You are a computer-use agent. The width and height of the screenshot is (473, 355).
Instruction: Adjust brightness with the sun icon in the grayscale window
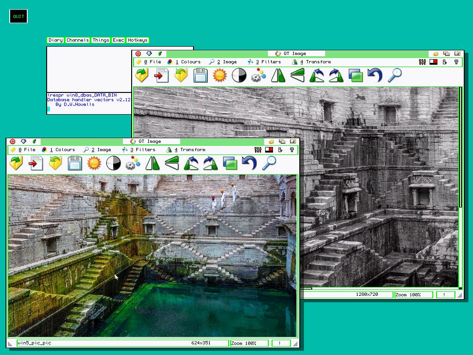coord(219,75)
